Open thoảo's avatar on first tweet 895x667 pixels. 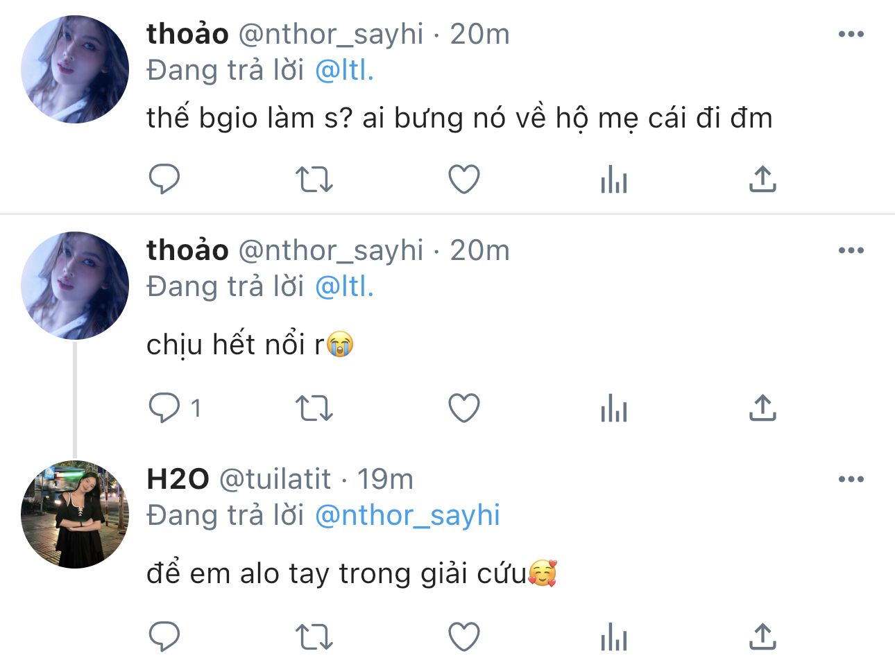coord(75,69)
